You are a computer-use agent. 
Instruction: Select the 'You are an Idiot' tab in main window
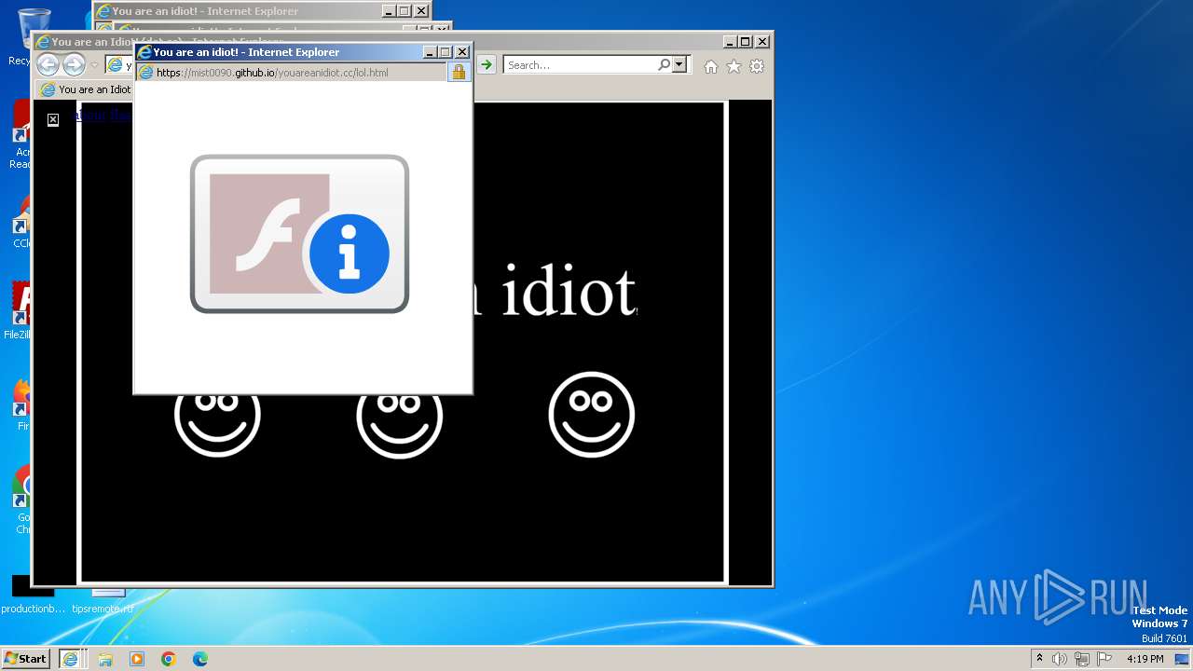[x=86, y=89]
